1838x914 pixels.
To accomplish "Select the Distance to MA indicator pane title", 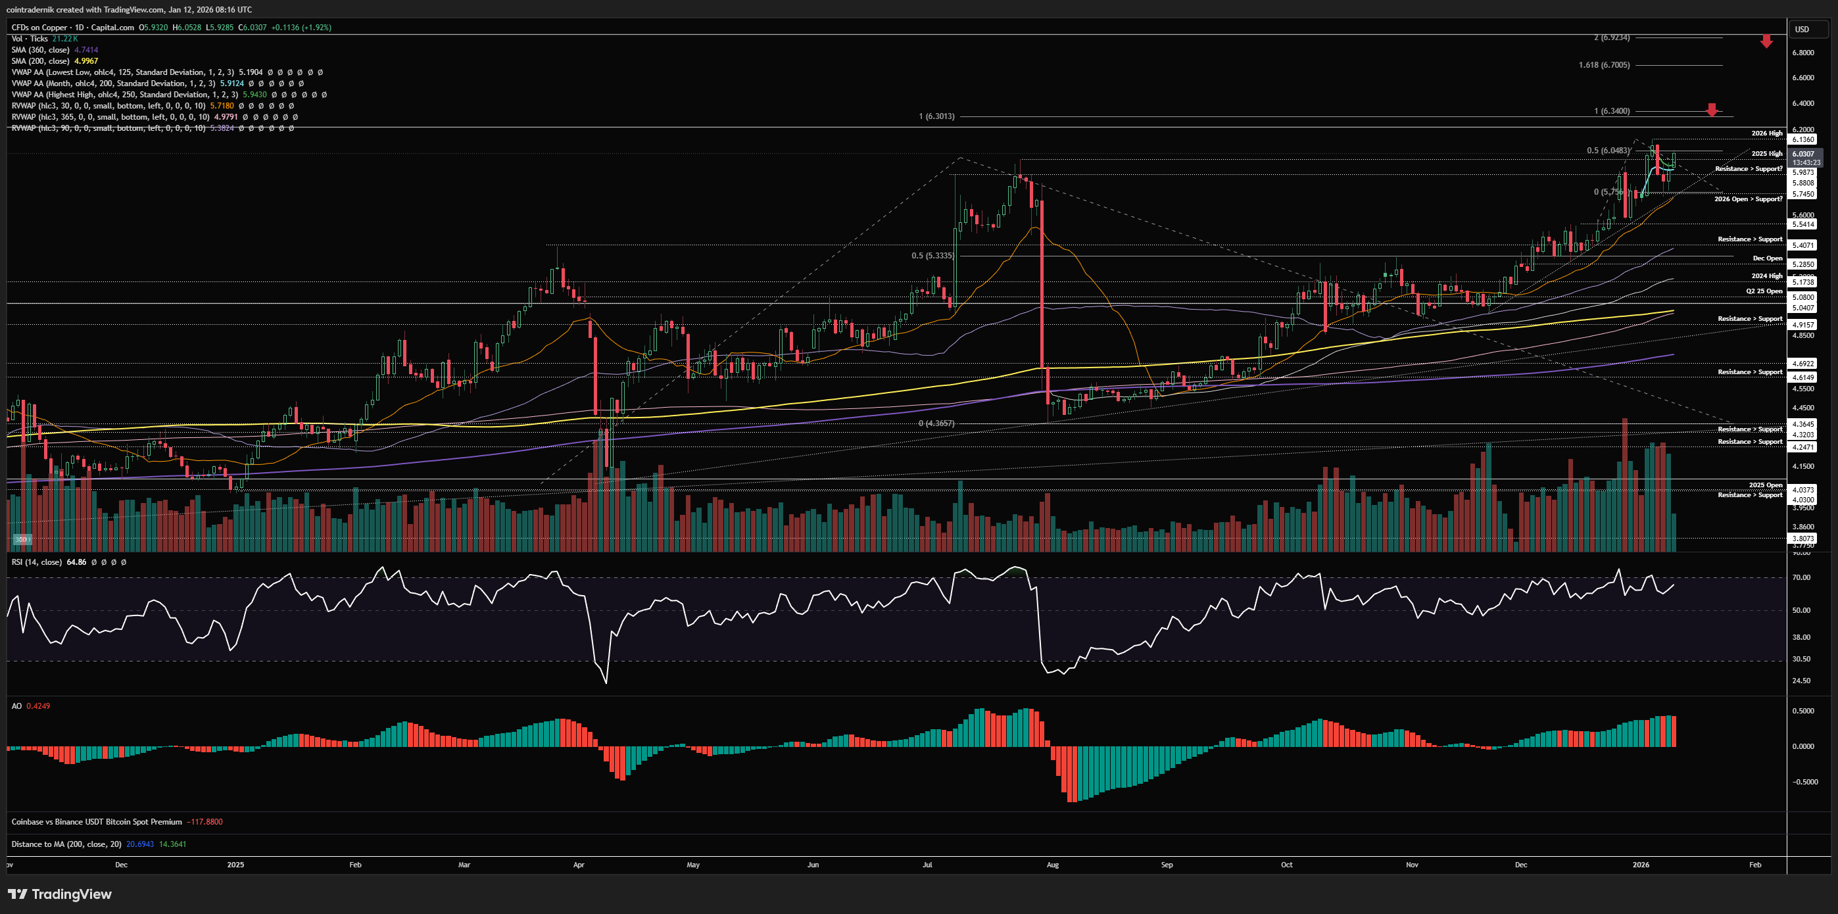I will pyautogui.click(x=66, y=844).
